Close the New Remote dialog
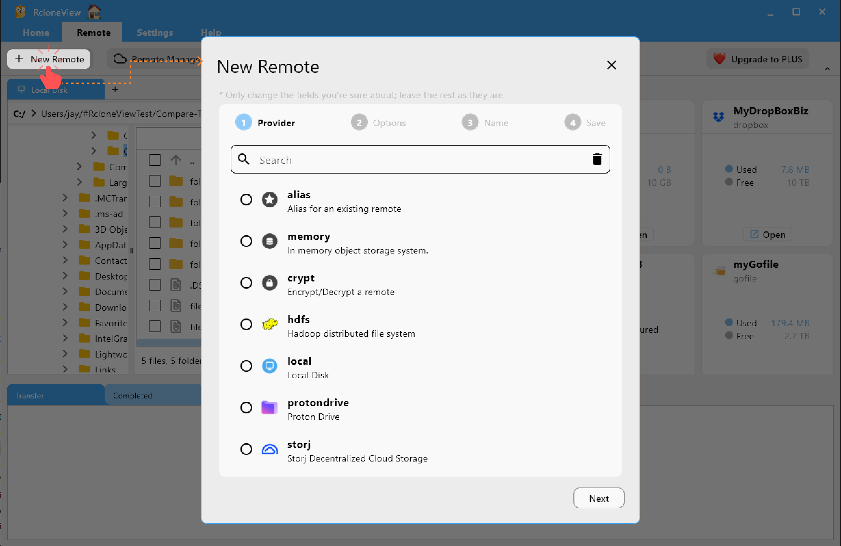The height and width of the screenshot is (546, 841). [x=611, y=65]
